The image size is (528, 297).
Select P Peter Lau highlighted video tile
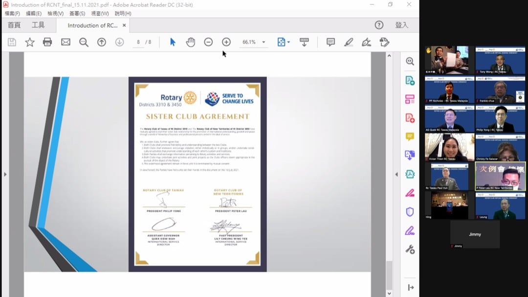tap(500, 176)
